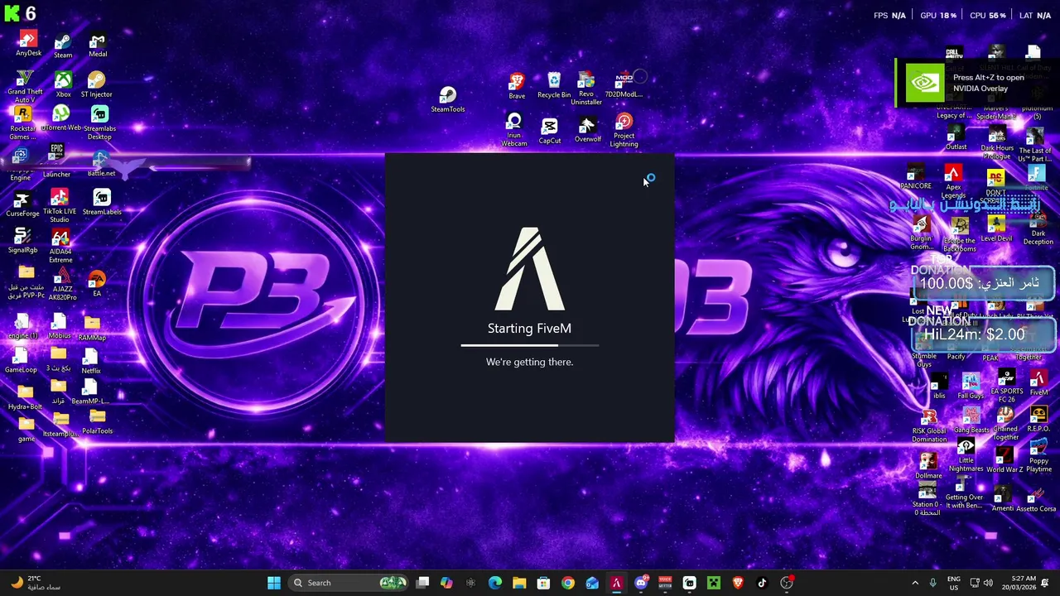1060x596 pixels.
Task: Select the CapCut desktop icon
Action: (550, 131)
